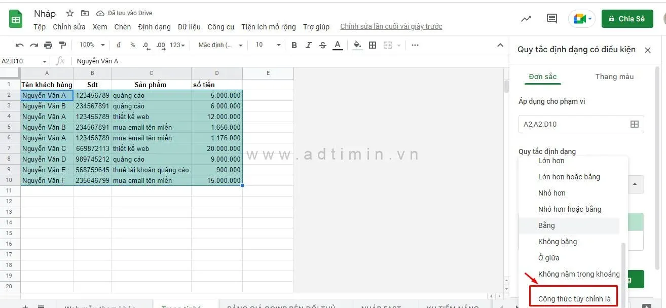The image size is (666, 308).
Task: Expand the font size dropdown
Action: [x=268, y=45]
